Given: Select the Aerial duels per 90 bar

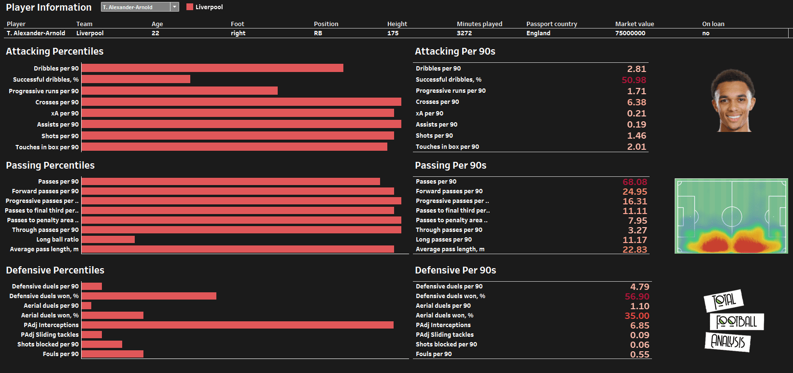Looking at the screenshot, I should pyautogui.click(x=86, y=306).
